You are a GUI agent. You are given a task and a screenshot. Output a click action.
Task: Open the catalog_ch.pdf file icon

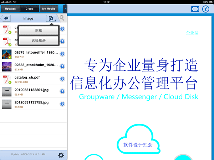[7, 79]
